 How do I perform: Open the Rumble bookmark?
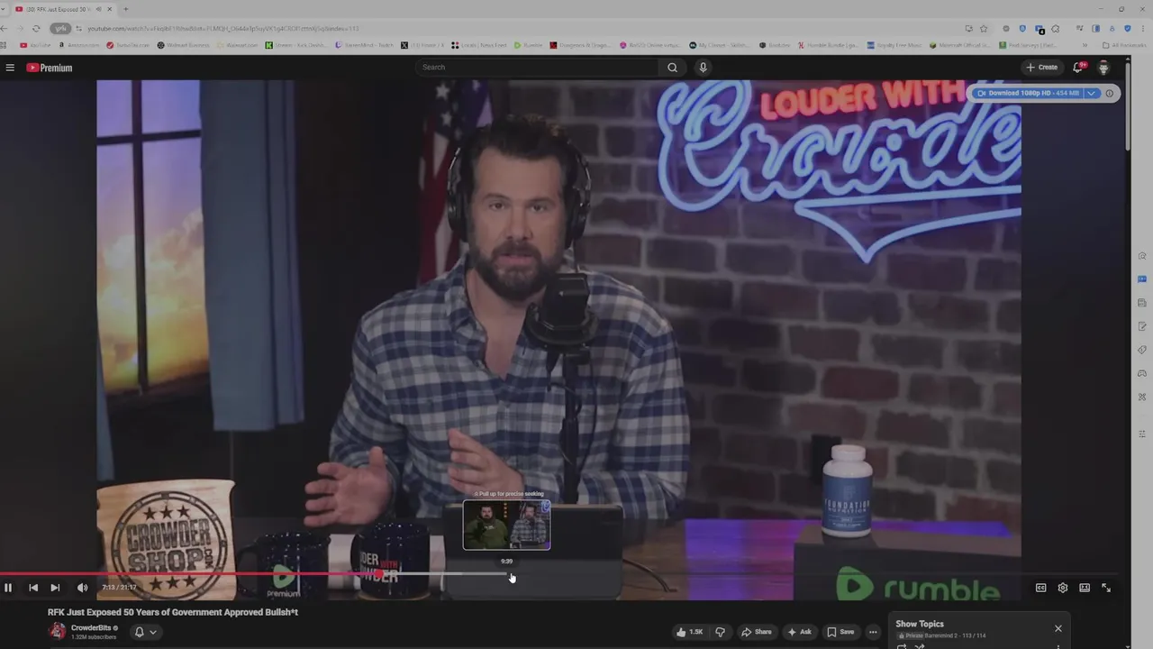tap(529, 45)
